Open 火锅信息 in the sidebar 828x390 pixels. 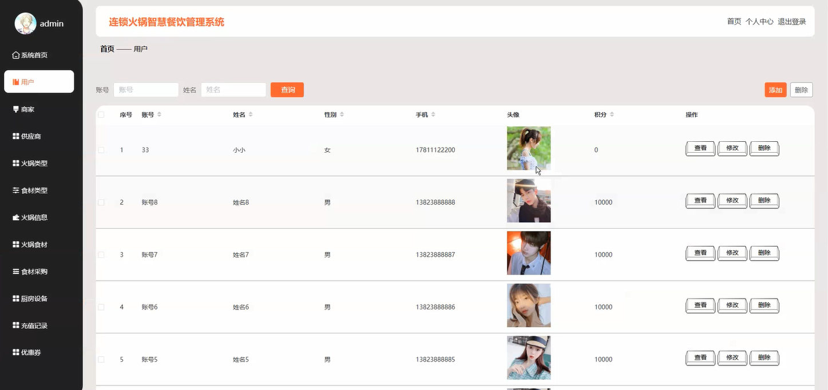(x=30, y=217)
